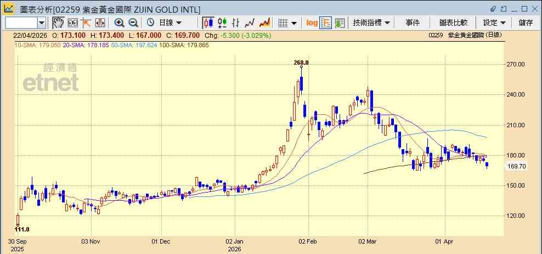
Task: Click the 03 Nov date axis label
Action: click(x=91, y=241)
